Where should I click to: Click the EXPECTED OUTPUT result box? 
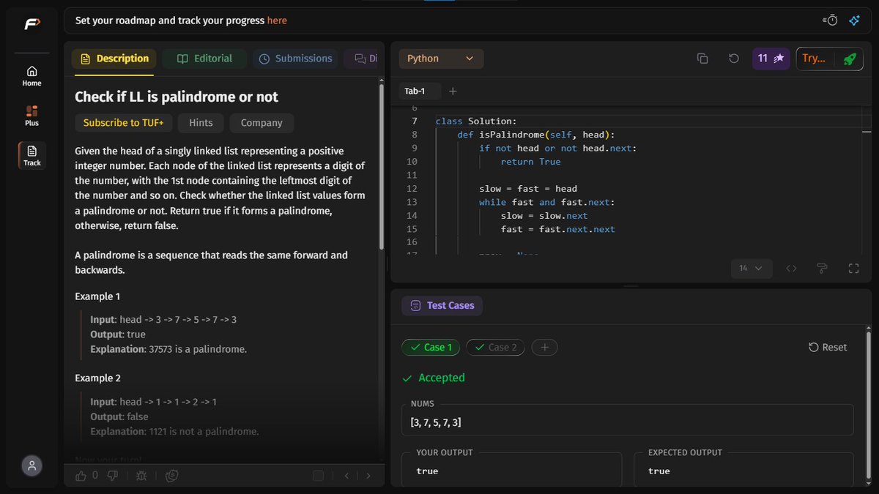point(743,469)
